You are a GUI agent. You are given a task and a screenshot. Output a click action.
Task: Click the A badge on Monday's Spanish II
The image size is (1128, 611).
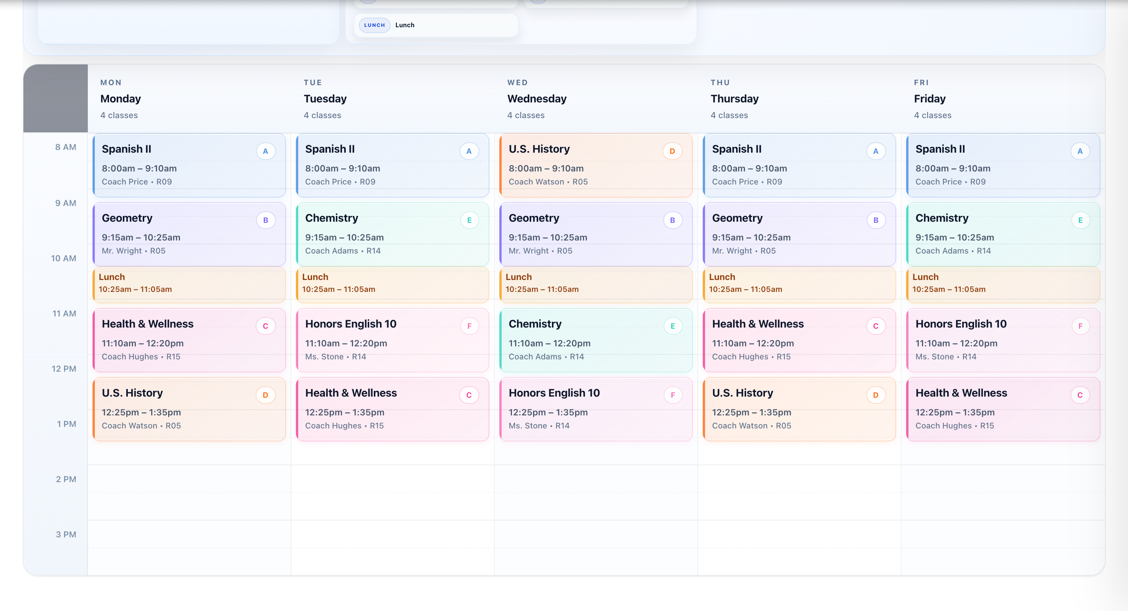(x=265, y=152)
